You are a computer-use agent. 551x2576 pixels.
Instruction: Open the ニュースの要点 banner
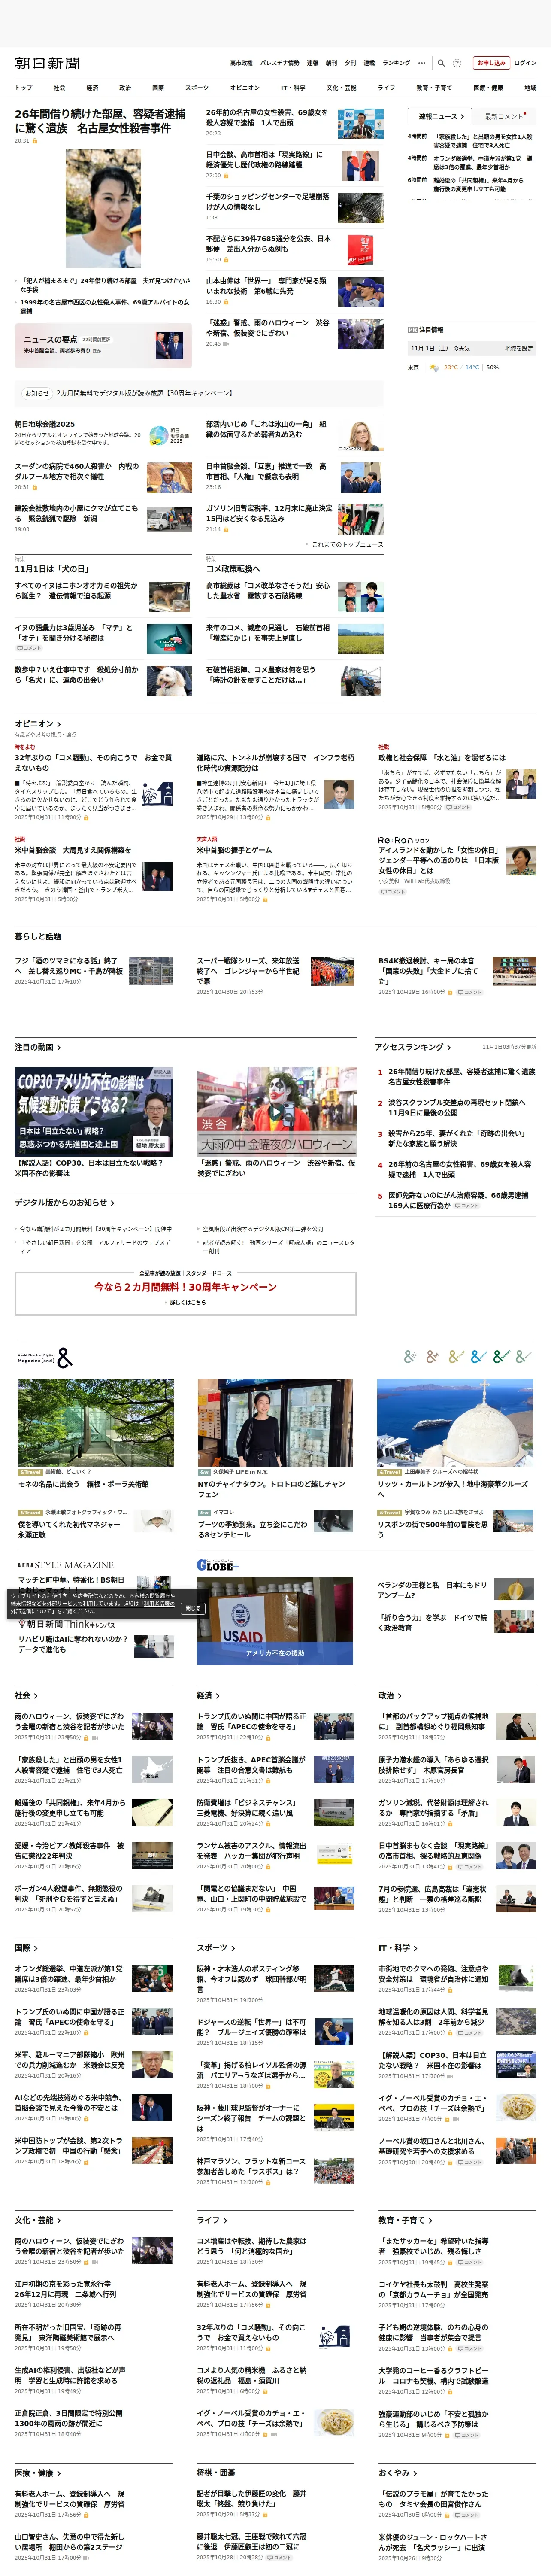pos(103,345)
